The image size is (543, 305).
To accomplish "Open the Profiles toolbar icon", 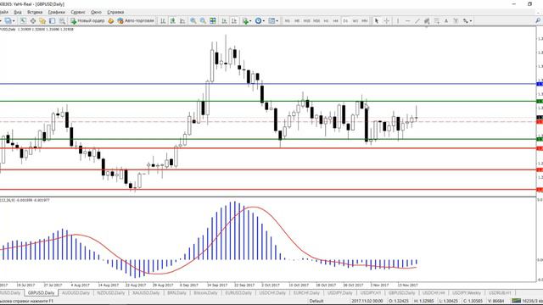I will point(8,20).
